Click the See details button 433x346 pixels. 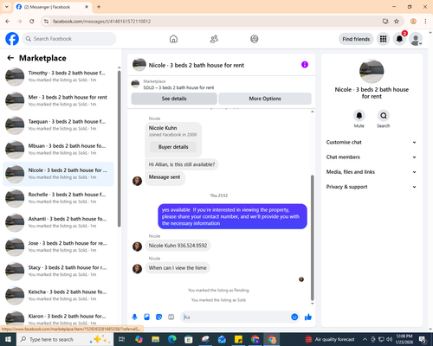pos(174,99)
